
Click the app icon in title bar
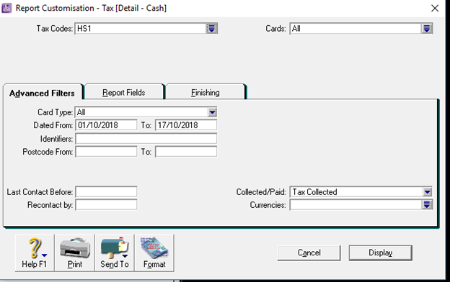[x=6, y=8]
